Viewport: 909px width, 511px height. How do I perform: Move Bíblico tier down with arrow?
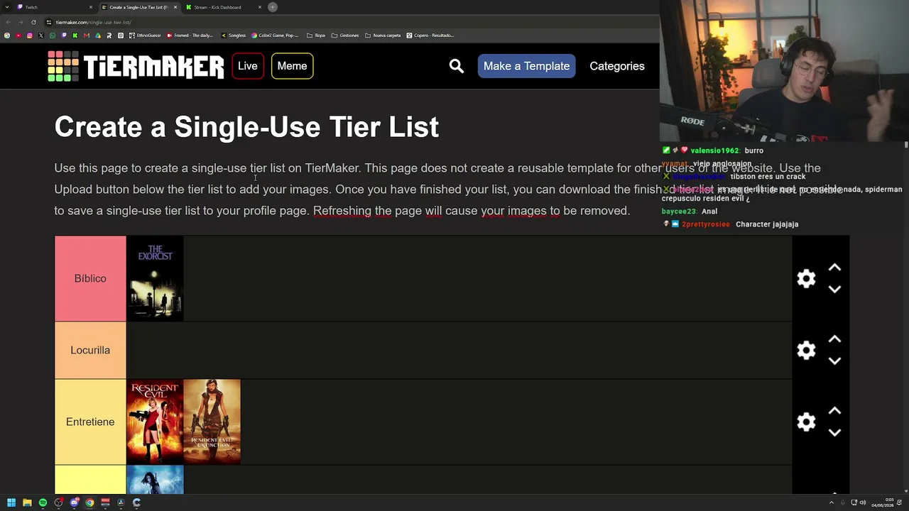click(x=834, y=289)
